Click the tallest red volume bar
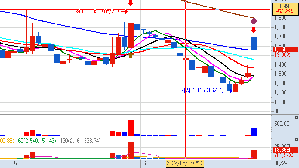Screen dimensions: 299x168 (x=131, y=128)
